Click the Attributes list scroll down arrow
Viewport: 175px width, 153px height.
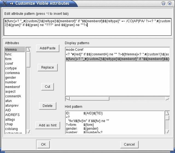click(28, 132)
